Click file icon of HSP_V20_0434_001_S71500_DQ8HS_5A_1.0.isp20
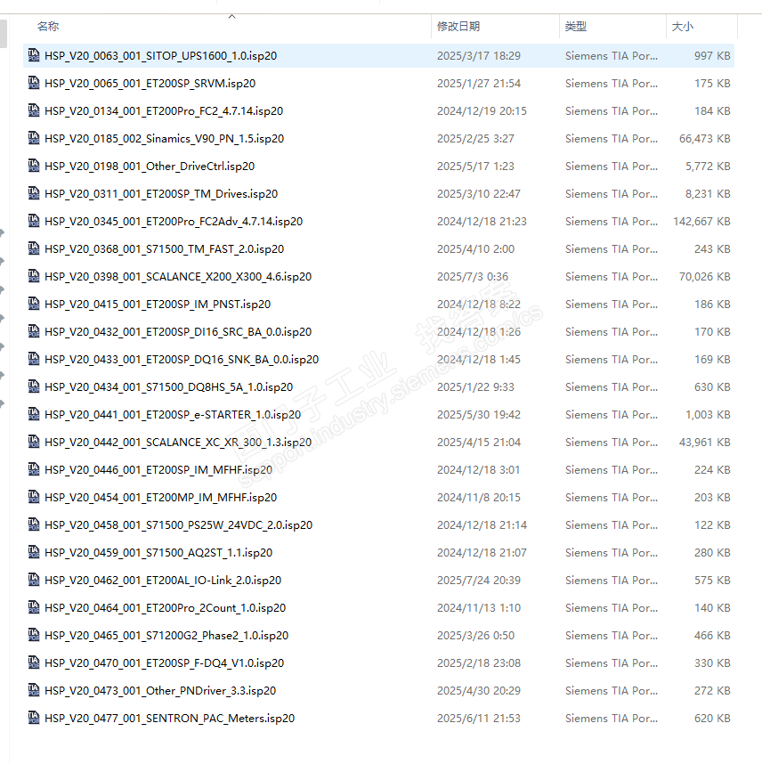This screenshot has width=762, height=764. pos(34,386)
